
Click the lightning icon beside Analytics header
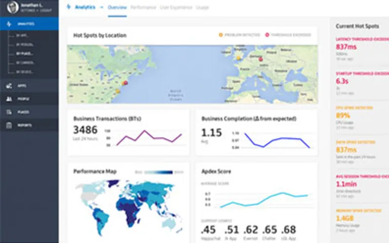[69, 8]
